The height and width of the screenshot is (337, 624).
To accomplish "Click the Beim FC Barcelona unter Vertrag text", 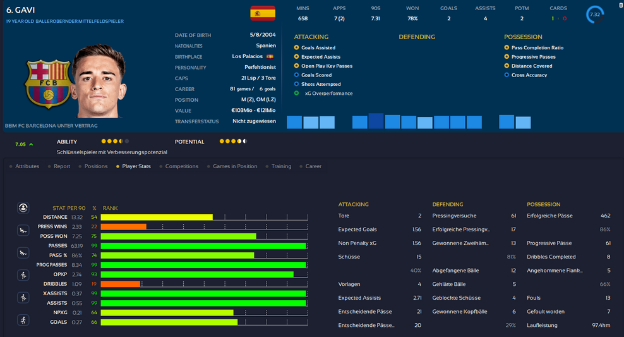I will click(47, 125).
